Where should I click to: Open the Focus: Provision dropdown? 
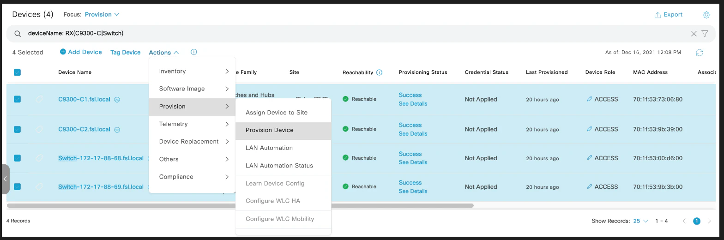[102, 14]
